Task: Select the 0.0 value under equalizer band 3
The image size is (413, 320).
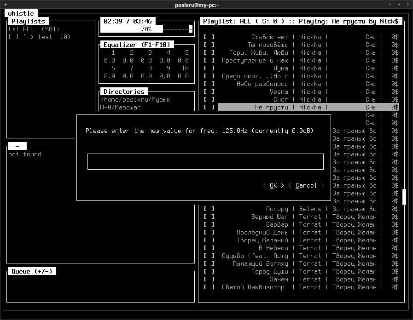Action: click(x=146, y=61)
